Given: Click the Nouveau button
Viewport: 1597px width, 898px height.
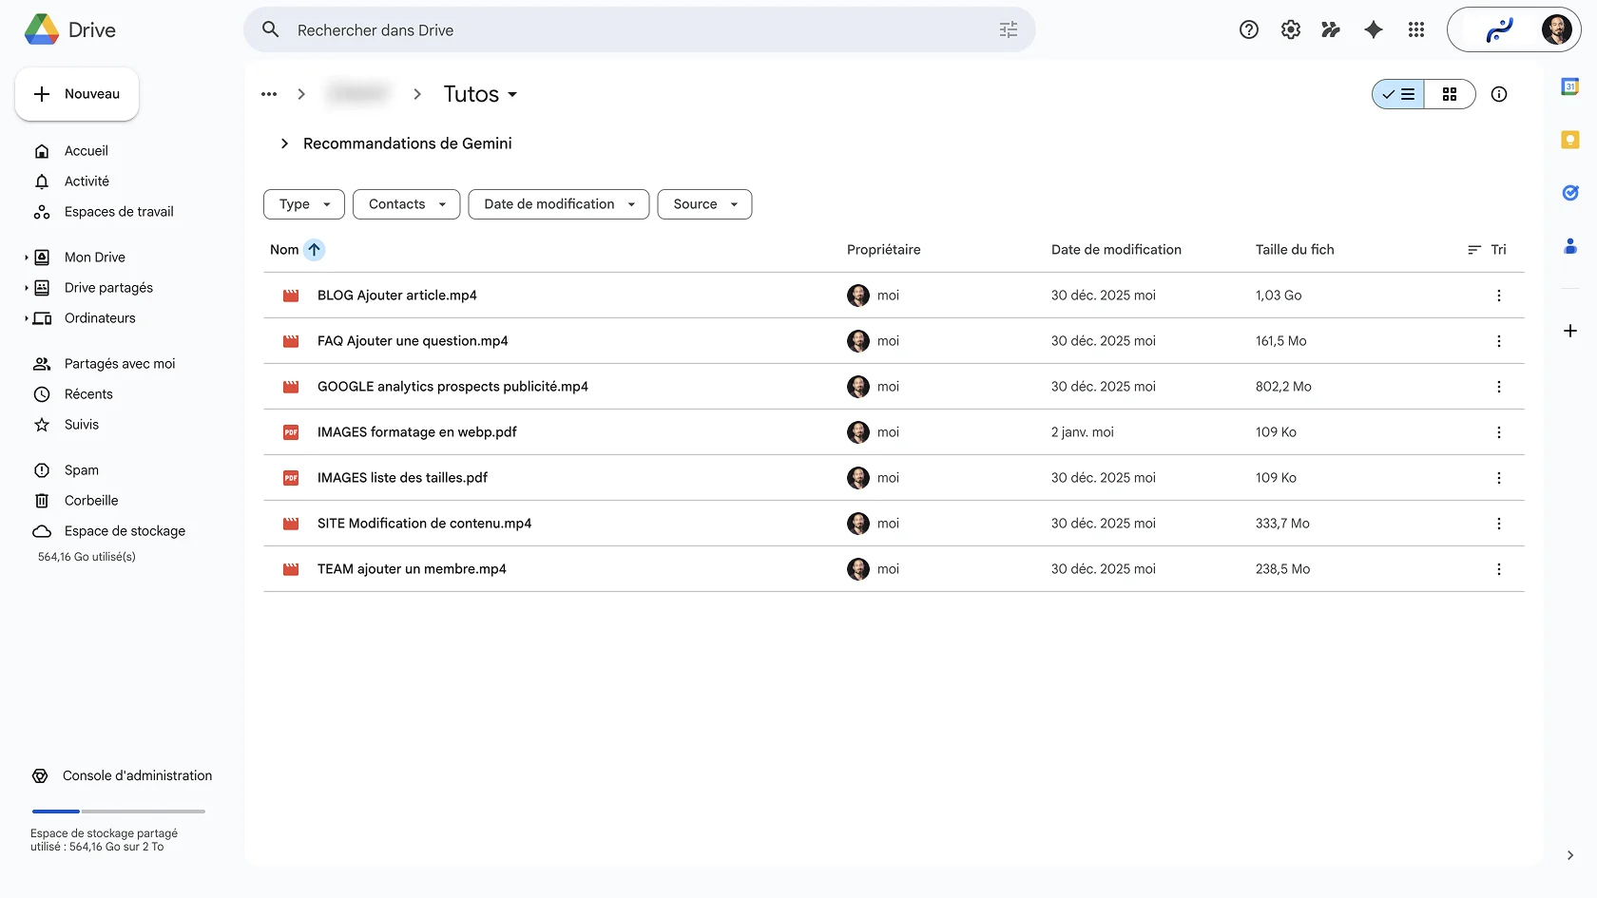Looking at the screenshot, I should pyautogui.click(x=77, y=94).
